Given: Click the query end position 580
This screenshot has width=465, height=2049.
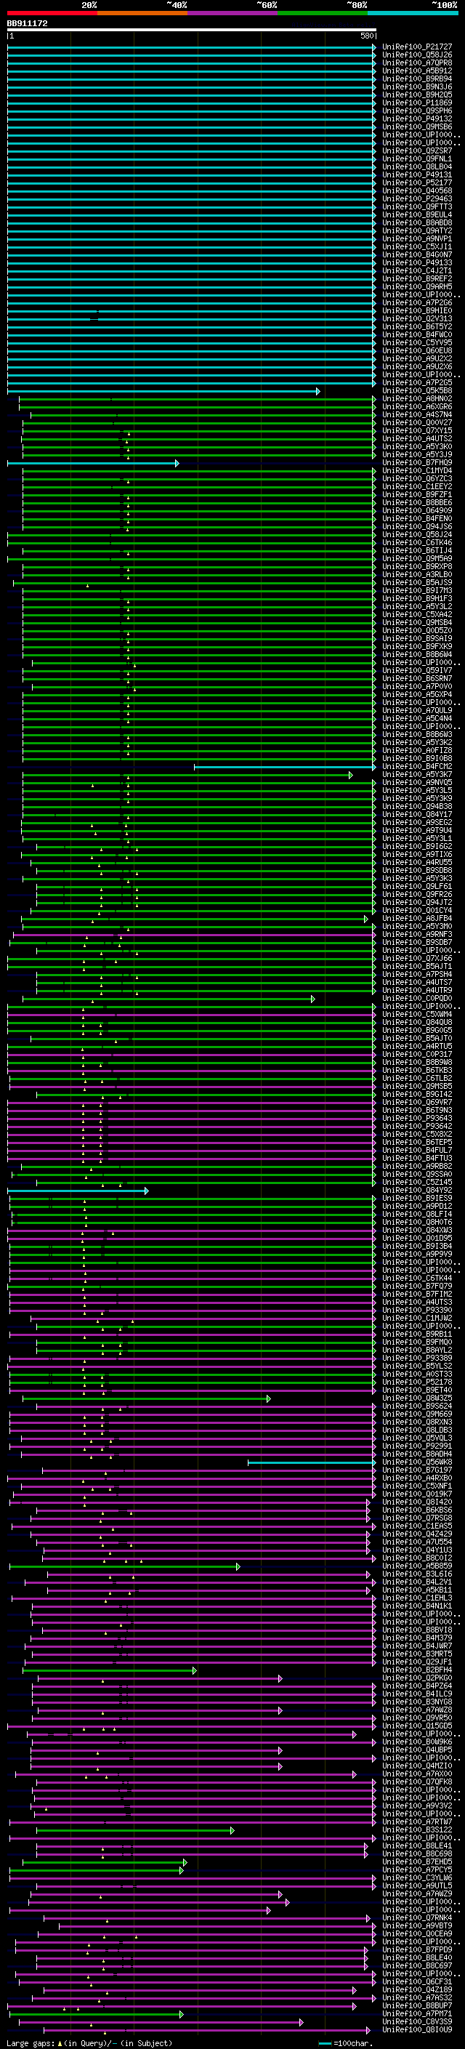Looking at the screenshot, I should tap(366, 36).
